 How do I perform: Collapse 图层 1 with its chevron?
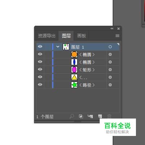58,47
